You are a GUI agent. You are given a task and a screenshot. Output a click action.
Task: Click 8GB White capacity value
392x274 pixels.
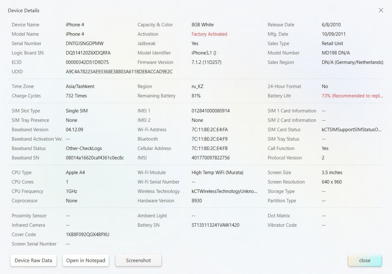(203, 25)
